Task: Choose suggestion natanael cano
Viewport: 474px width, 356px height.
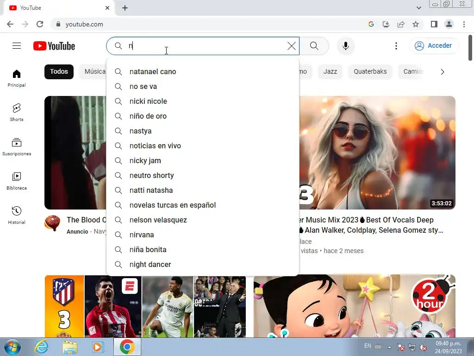Action: pyautogui.click(x=203, y=72)
